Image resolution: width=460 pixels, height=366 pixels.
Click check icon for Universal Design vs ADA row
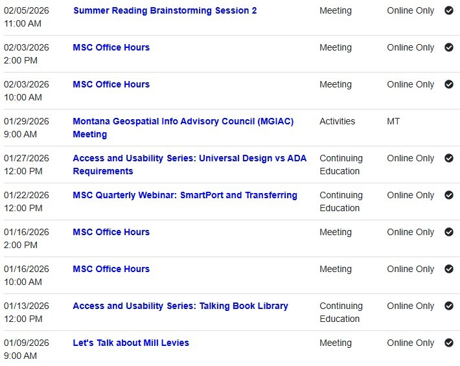448,158
